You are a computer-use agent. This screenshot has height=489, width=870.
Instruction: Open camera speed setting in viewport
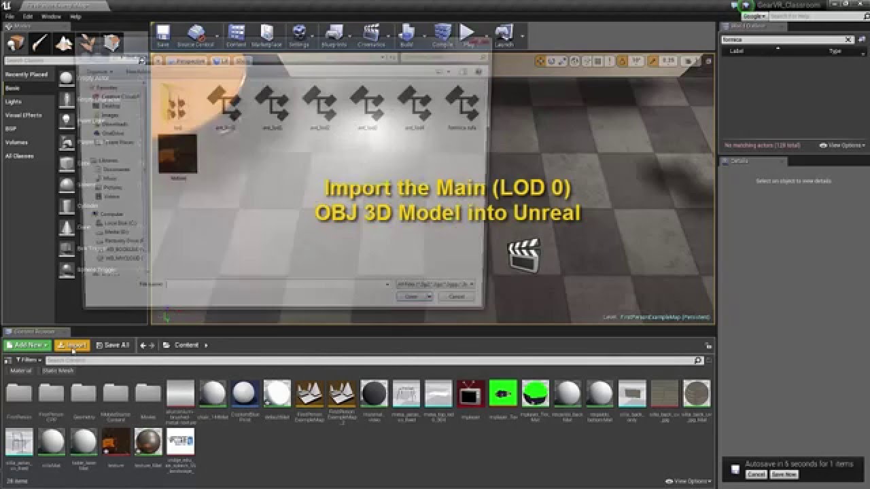pyautogui.click(x=691, y=60)
